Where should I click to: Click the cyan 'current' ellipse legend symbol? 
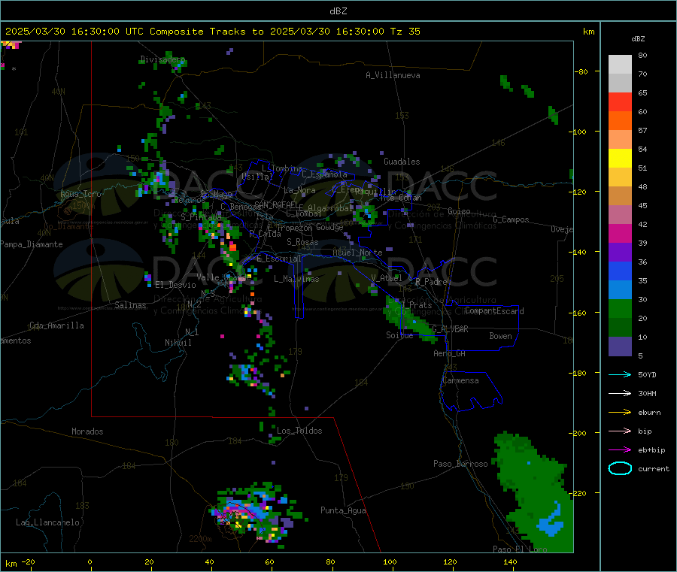click(x=620, y=468)
